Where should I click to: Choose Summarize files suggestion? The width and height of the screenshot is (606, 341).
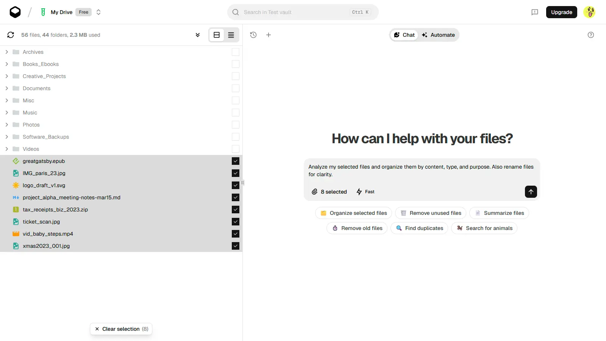click(499, 213)
